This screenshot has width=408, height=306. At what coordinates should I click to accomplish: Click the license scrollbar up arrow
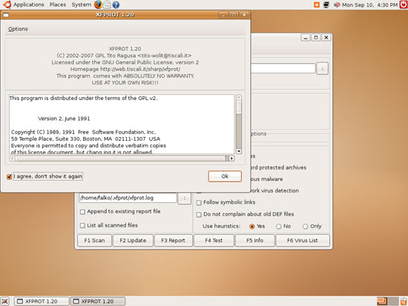tap(239, 97)
